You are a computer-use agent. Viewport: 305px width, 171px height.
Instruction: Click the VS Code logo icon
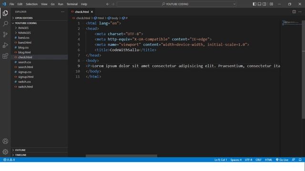click(4, 4)
